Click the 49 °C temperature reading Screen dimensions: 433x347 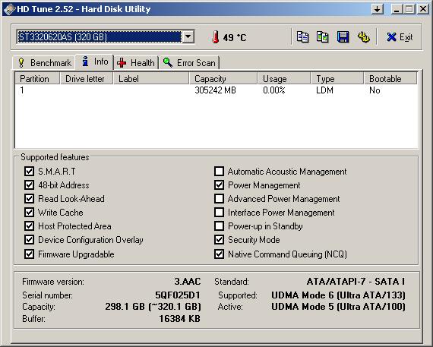pyautogui.click(x=235, y=37)
